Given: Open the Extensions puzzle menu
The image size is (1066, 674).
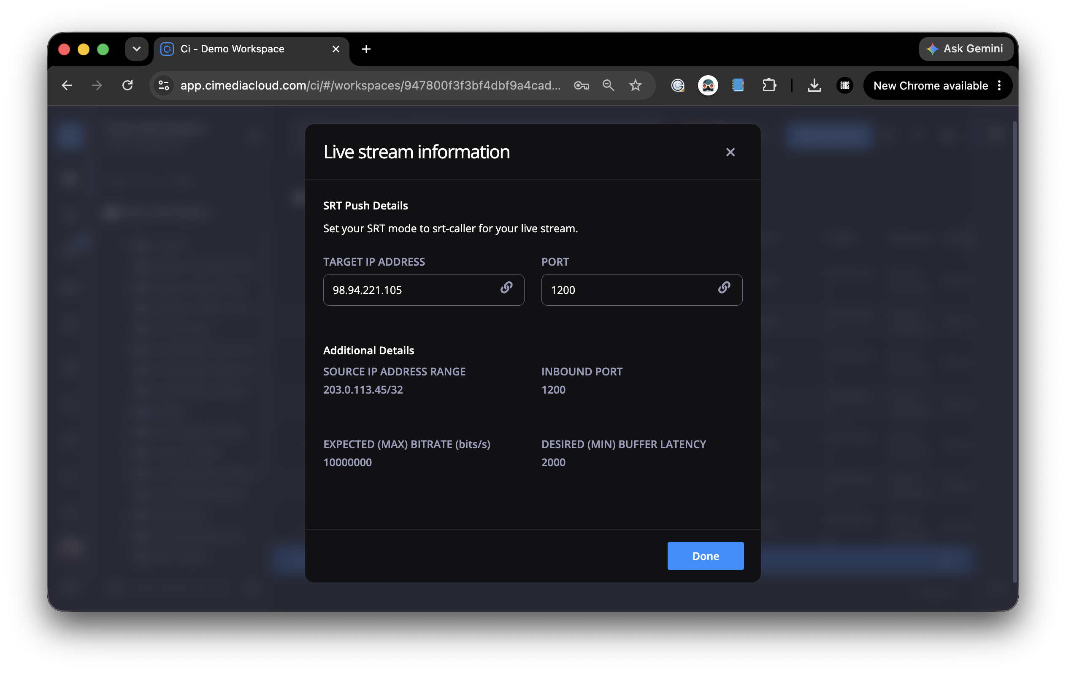Looking at the screenshot, I should coord(769,85).
